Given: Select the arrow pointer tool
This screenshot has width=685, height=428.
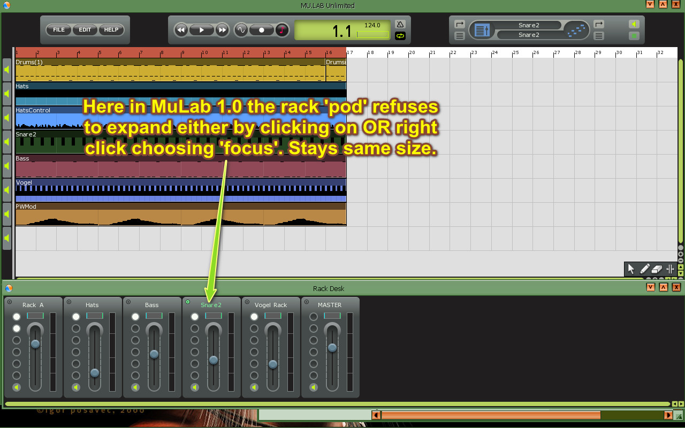Looking at the screenshot, I should click(x=631, y=269).
